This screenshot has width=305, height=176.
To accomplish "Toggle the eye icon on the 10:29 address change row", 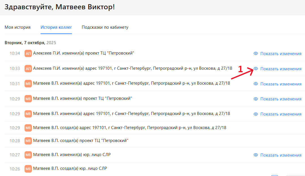I will coord(256,114).
